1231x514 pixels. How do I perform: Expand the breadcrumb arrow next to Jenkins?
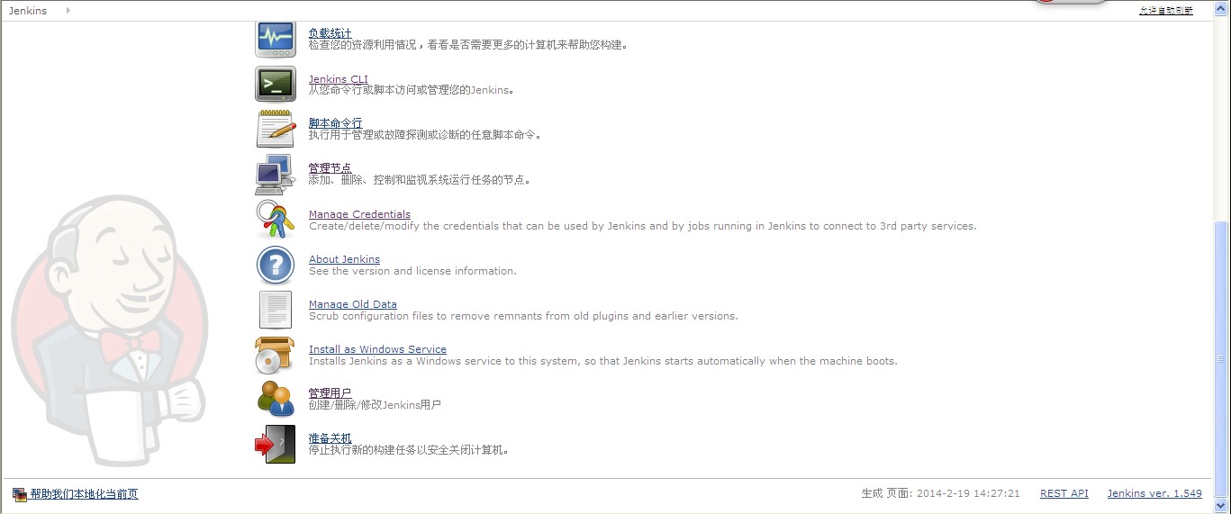tap(68, 11)
